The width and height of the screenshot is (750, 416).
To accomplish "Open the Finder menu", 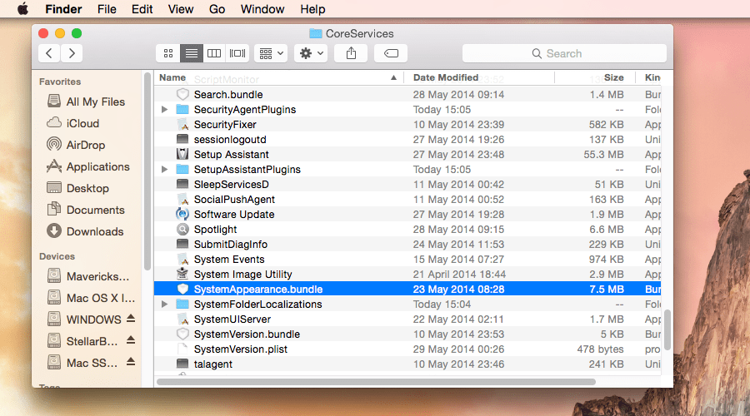I will coord(63,9).
